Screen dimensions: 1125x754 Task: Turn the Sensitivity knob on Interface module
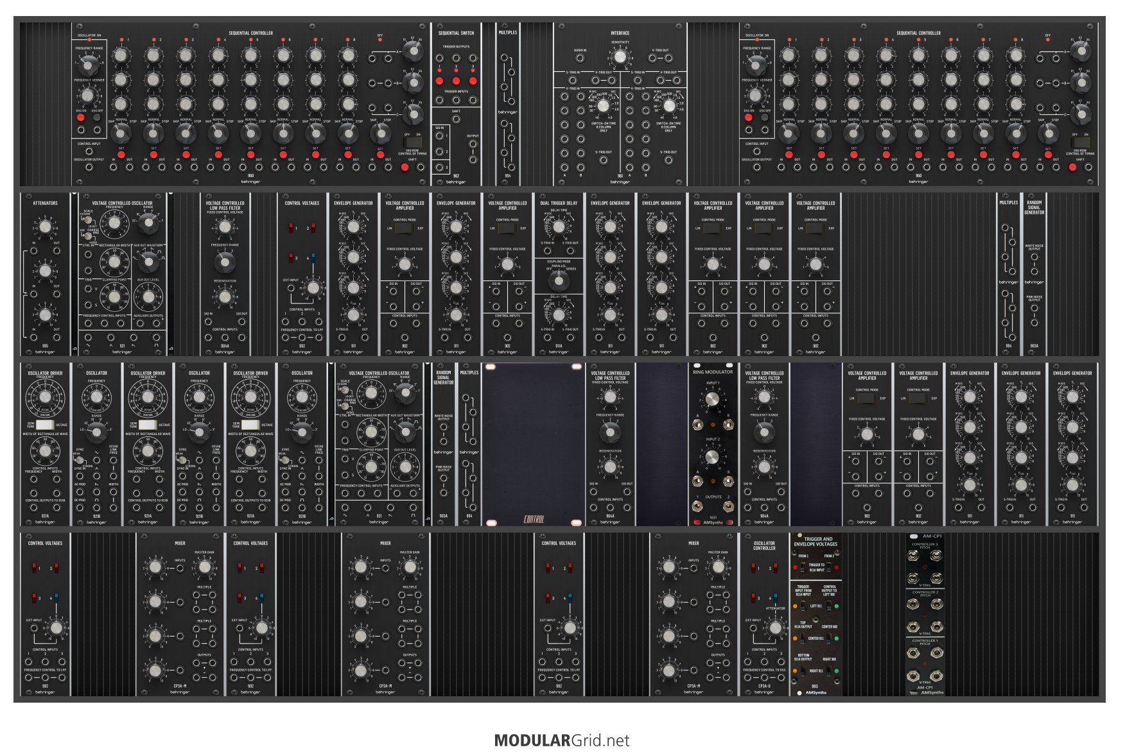point(620,57)
